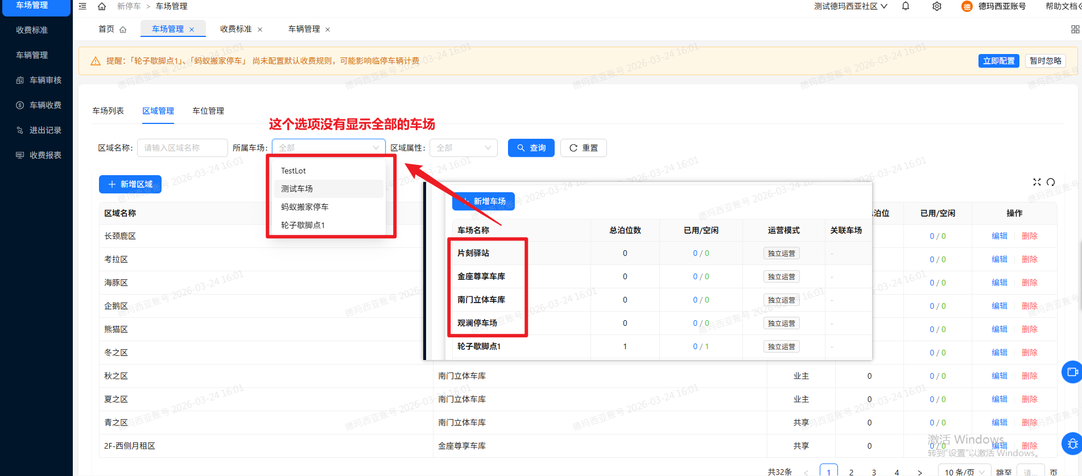Open the 10 条/页 page size dropdown

965,471
